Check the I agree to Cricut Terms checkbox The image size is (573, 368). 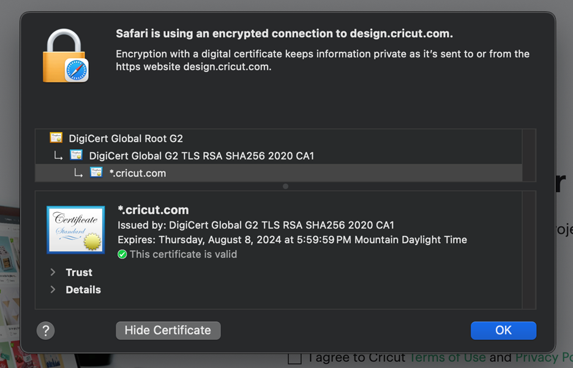coord(294,358)
